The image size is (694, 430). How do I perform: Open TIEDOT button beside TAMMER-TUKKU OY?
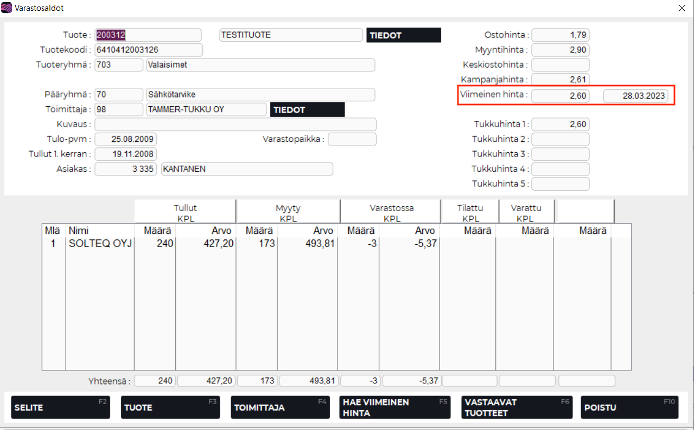coord(307,109)
